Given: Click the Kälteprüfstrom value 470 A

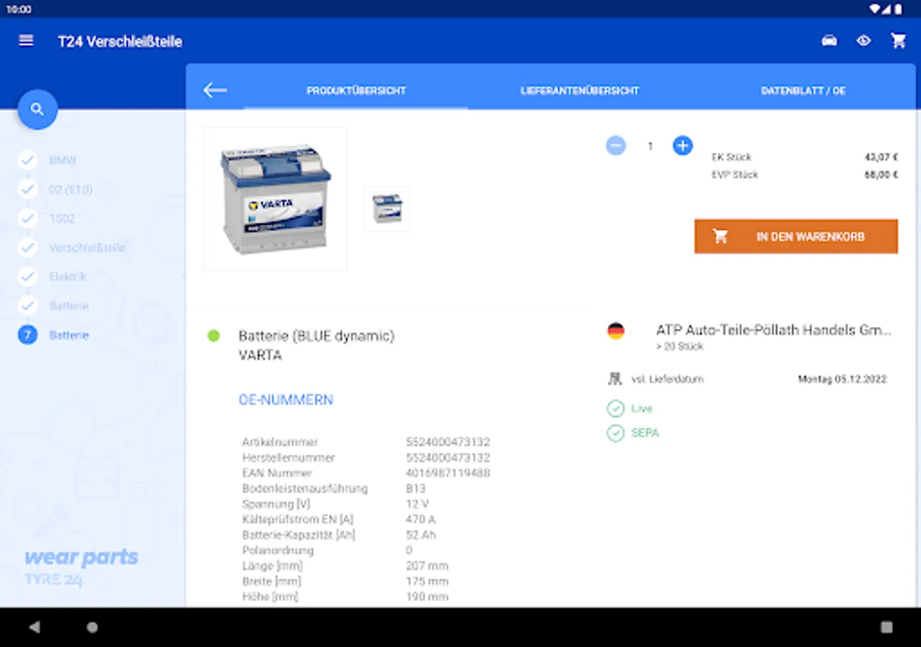Looking at the screenshot, I should tap(420, 520).
